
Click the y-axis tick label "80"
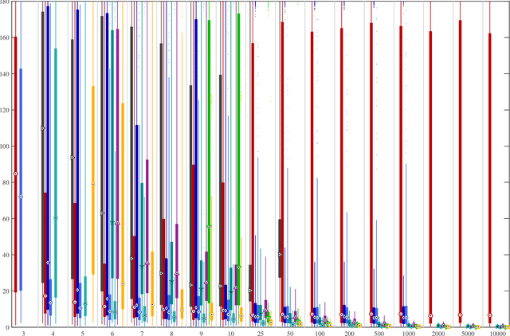(x=6, y=182)
